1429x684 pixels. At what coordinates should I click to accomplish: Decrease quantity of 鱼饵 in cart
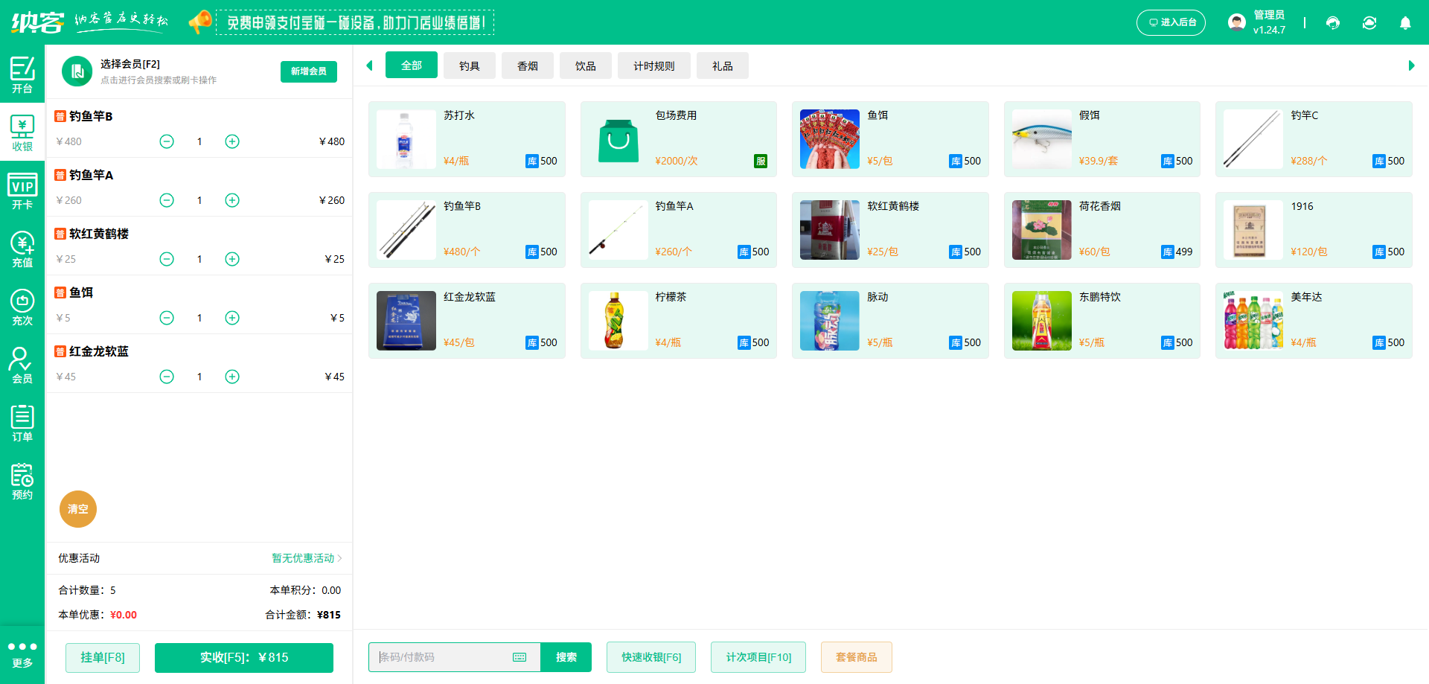pyautogui.click(x=167, y=318)
